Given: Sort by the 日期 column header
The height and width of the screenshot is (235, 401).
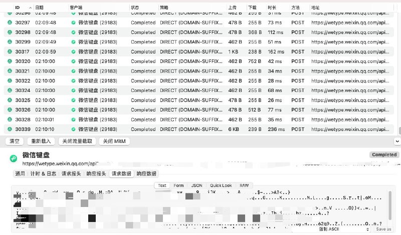Looking at the screenshot, I should 39,7.
